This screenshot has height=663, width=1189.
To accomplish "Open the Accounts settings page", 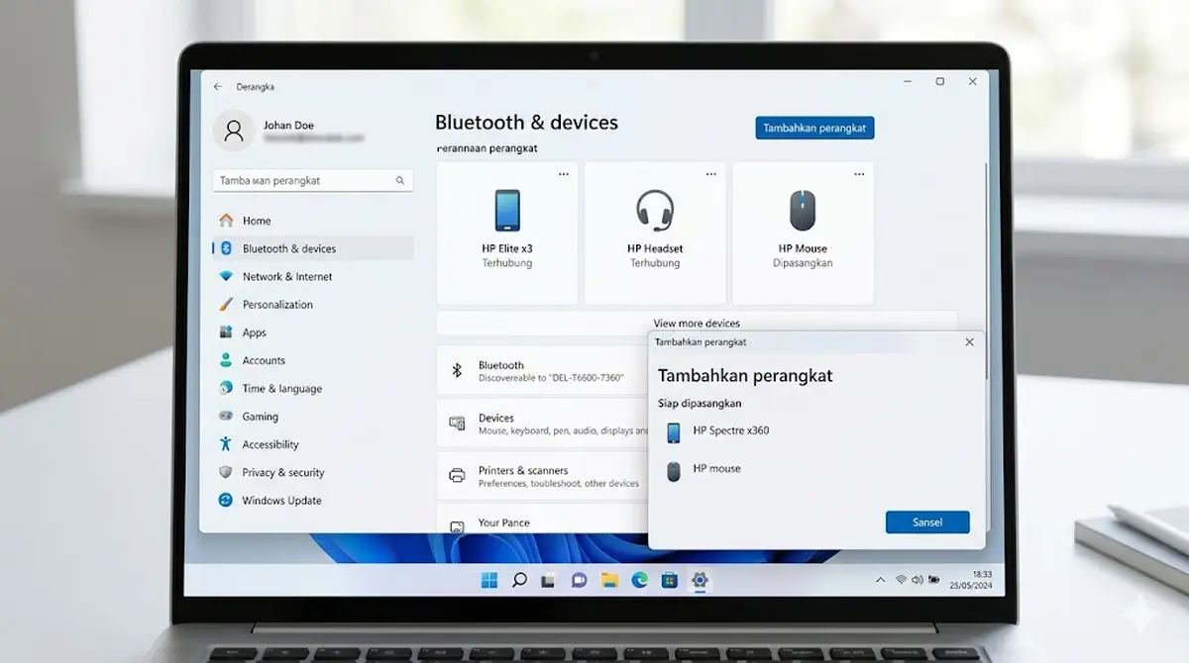I will pyautogui.click(x=265, y=360).
